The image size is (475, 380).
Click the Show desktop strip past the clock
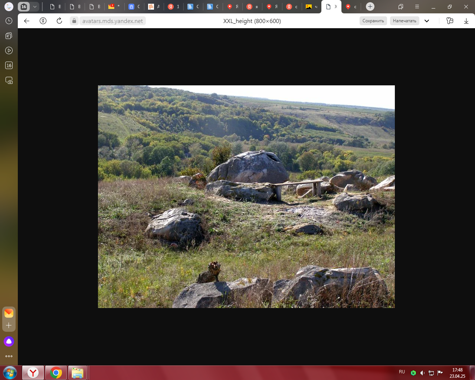click(472, 373)
